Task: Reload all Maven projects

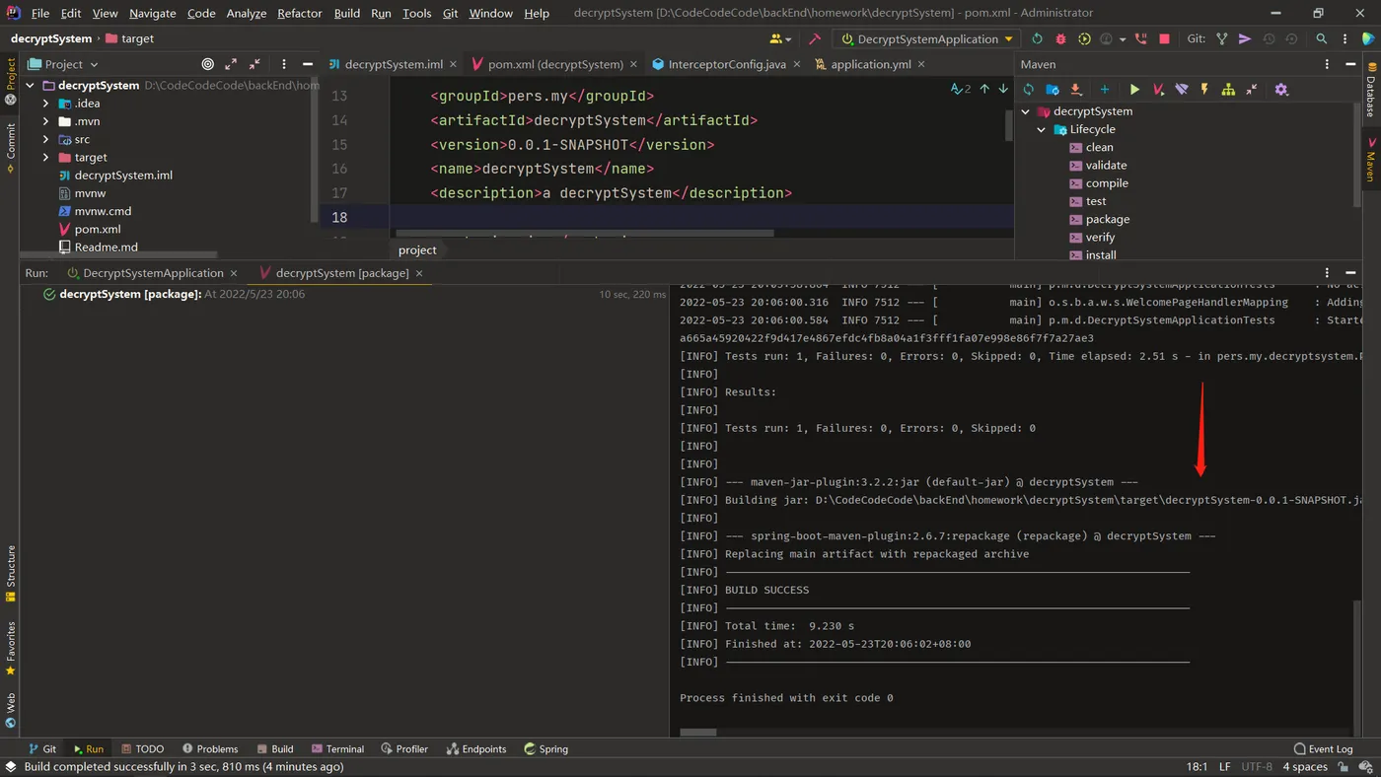Action: pos(1029,89)
